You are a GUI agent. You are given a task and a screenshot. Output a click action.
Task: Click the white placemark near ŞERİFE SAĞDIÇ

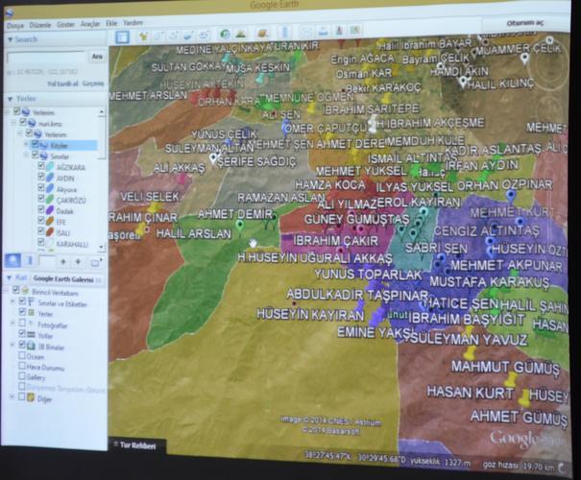point(213,158)
